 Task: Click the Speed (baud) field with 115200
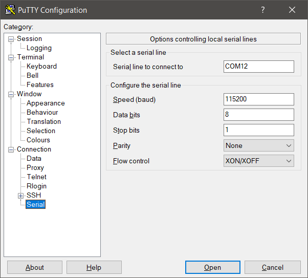(259, 99)
